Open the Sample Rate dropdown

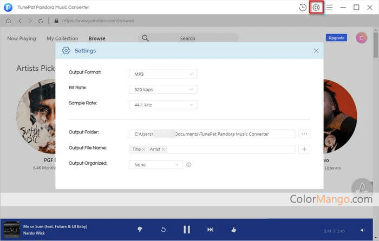point(163,105)
